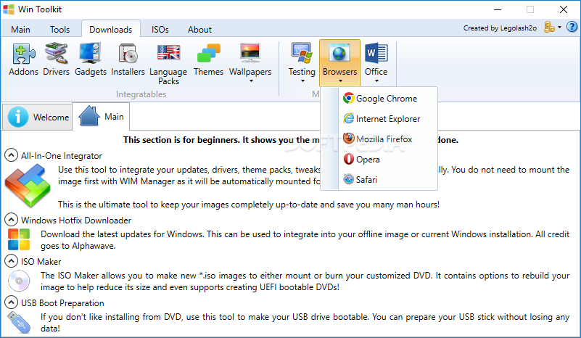Select the Main home tab
Viewport: 581px width, 338px height.
[101, 116]
